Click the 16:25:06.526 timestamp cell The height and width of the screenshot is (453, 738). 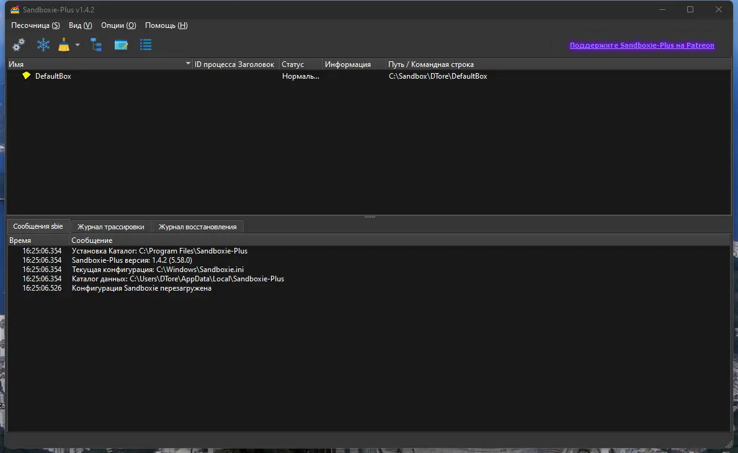(x=42, y=288)
